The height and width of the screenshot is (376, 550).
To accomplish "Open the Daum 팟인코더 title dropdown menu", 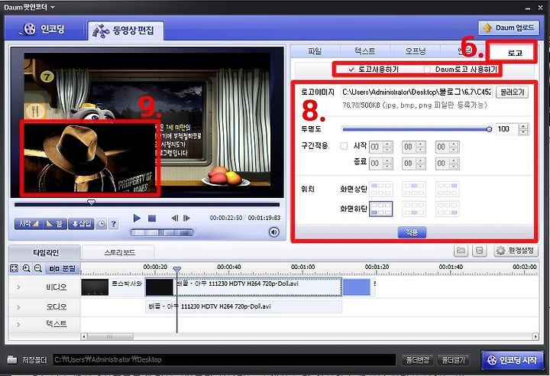I will point(53,7).
